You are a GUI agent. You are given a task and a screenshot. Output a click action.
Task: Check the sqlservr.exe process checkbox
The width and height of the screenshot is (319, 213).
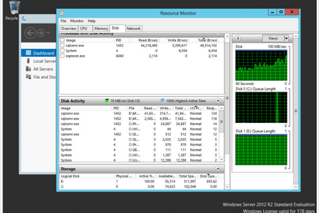(63, 45)
